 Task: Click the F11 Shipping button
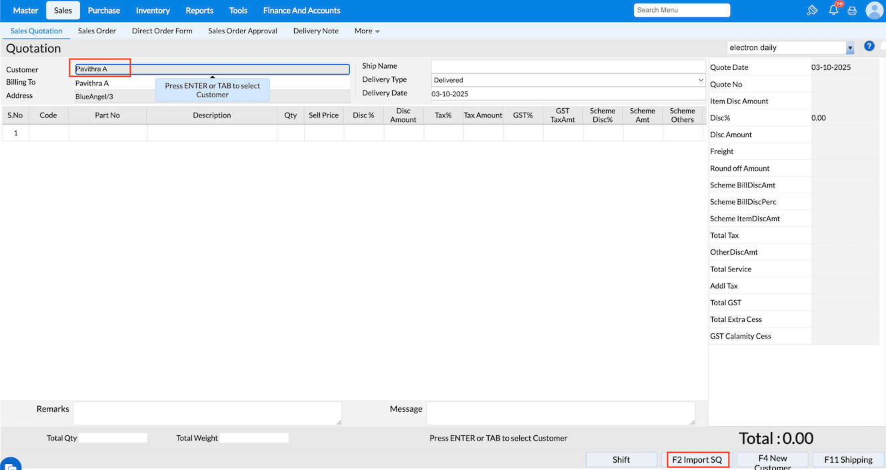pyautogui.click(x=848, y=459)
